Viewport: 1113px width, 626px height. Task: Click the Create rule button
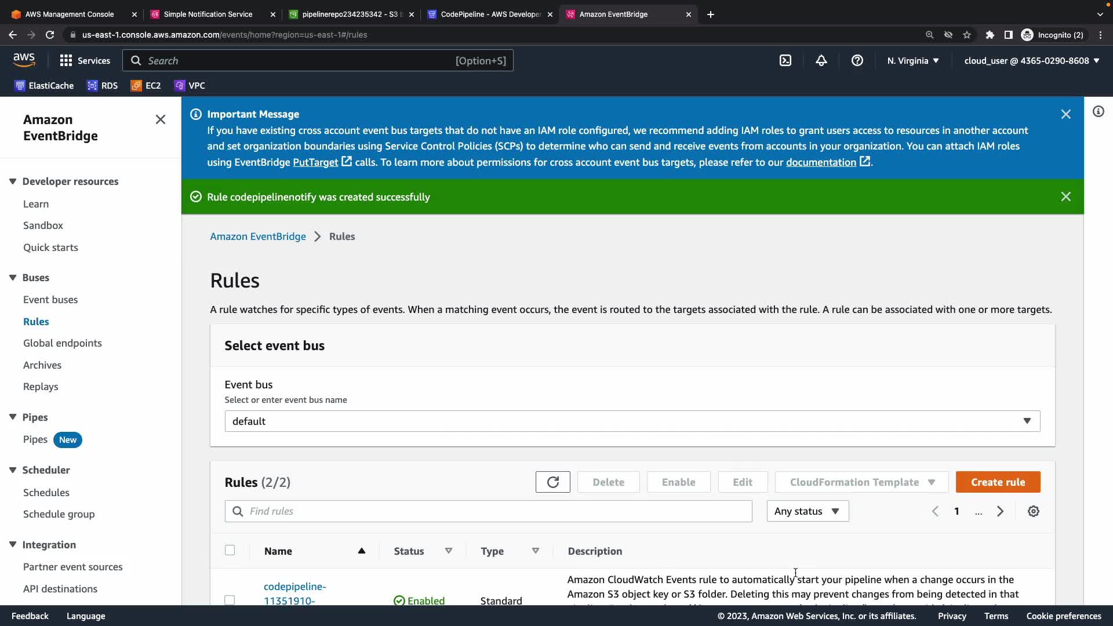[997, 482]
